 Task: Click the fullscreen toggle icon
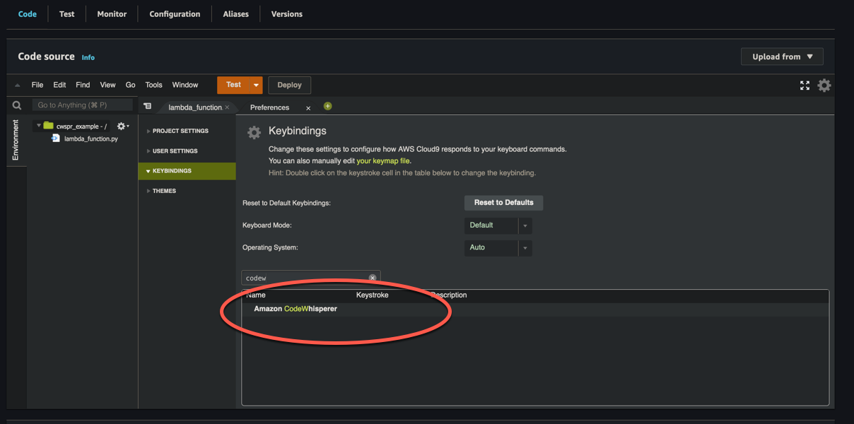pos(805,85)
